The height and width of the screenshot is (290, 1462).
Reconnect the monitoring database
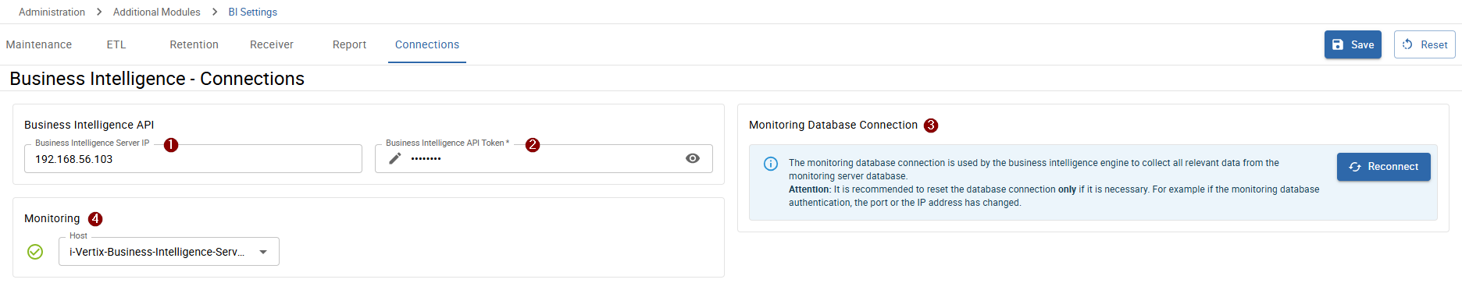[x=1384, y=167]
